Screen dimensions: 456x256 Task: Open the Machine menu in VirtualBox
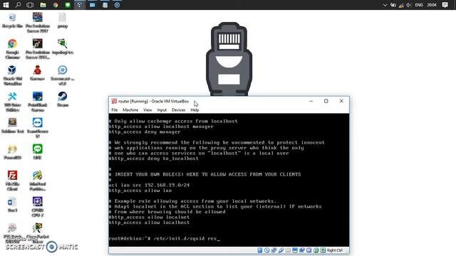click(130, 110)
